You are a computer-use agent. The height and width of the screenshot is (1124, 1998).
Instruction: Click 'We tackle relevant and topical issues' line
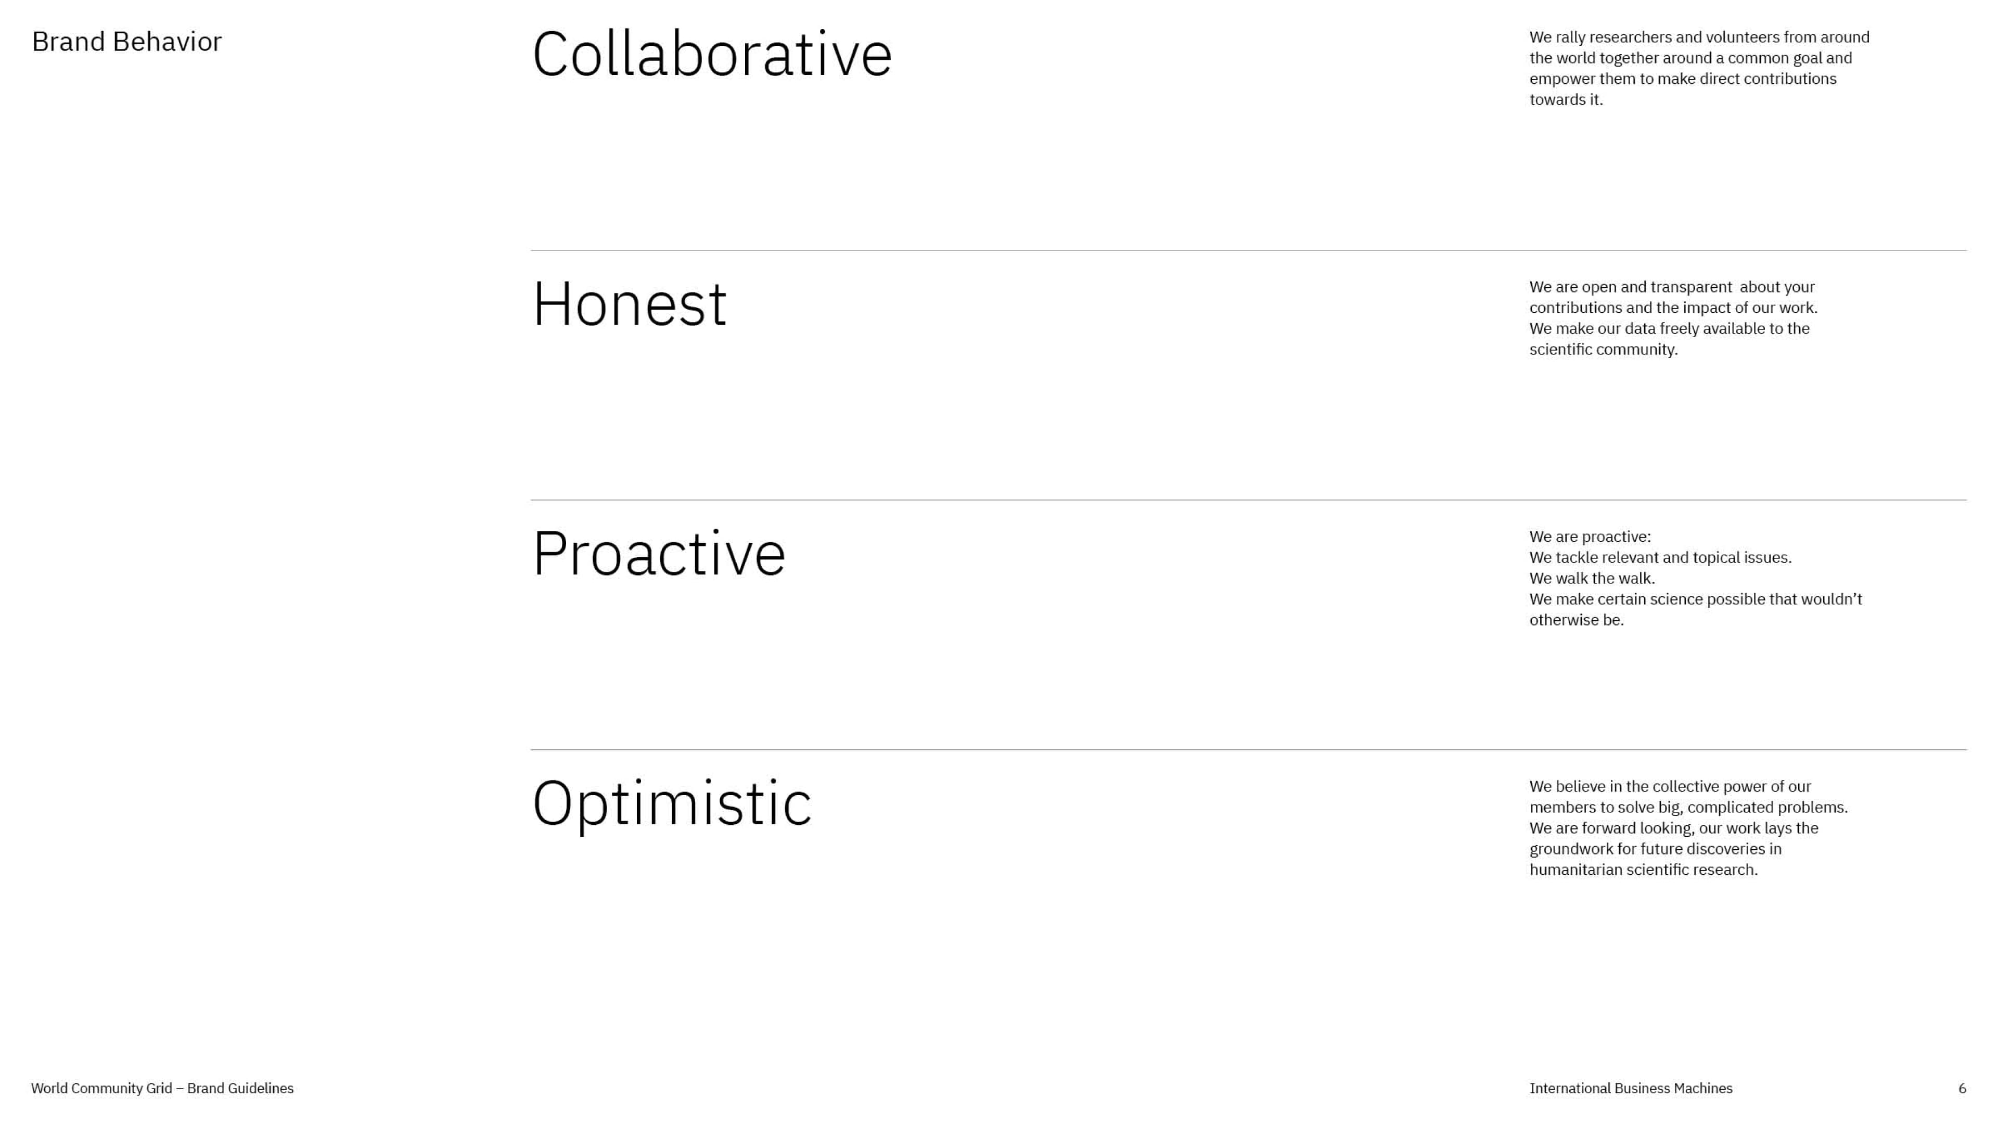(x=1660, y=558)
